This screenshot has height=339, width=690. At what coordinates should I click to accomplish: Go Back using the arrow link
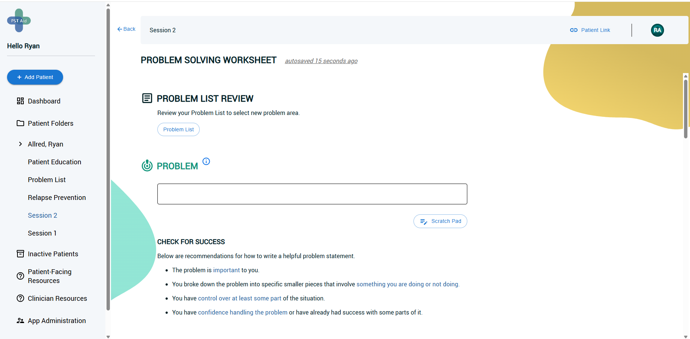pyautogui.click(x=126, y=29)
